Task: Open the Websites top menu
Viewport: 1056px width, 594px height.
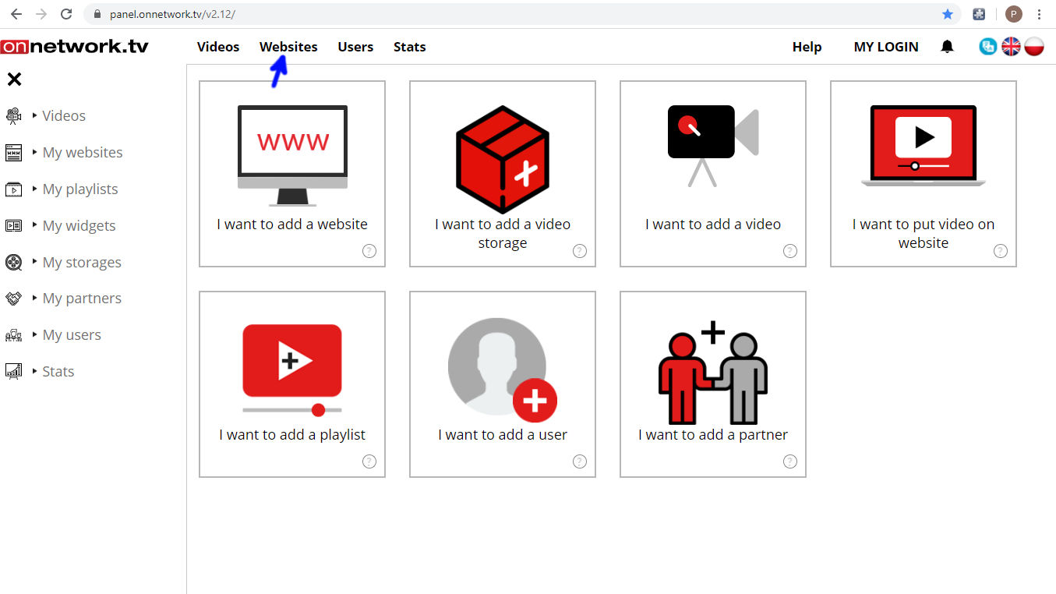Action: 288,47
